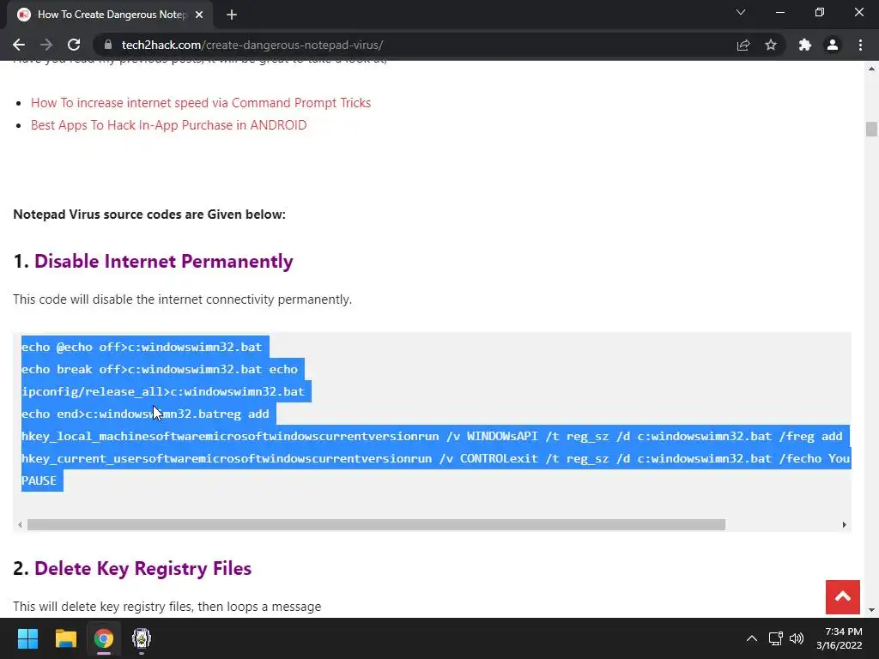Go back to the previous page
This screenshot has width=879, height=659.
tap(19, 45)
